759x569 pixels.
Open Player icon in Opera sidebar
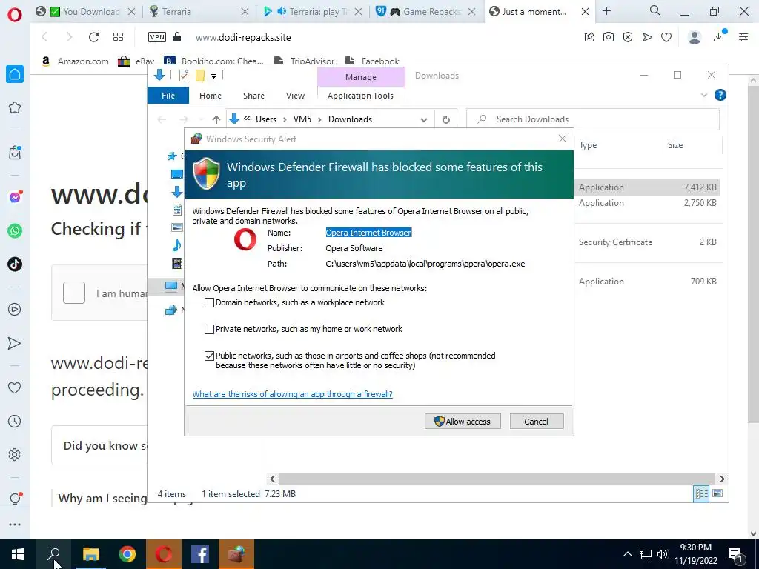[15, 309]
